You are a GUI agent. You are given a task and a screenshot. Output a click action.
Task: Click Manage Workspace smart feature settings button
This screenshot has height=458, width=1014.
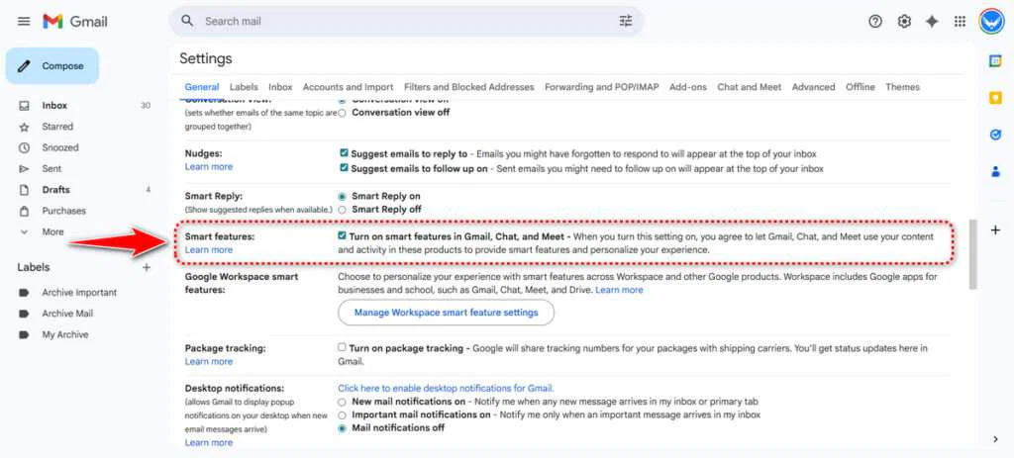[447, 313]
